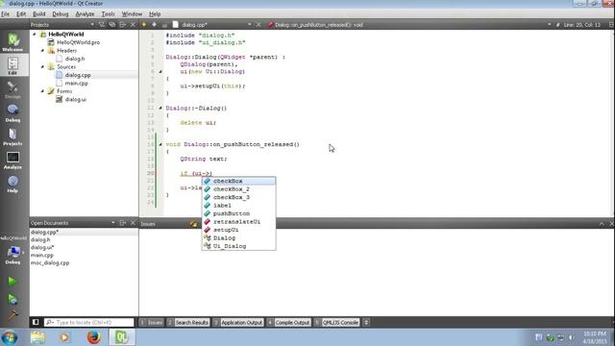This screenshot has width=615, height=346.
Task: Click the filter tree icon in Projects pane
Action: 102,25
